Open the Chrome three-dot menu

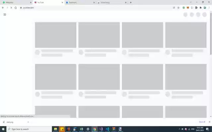click(x=209, y=8)
